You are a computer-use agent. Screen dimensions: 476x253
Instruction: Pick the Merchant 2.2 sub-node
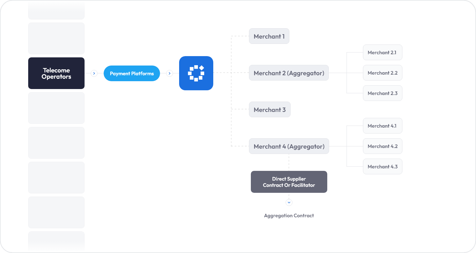(x=382, y=73)
